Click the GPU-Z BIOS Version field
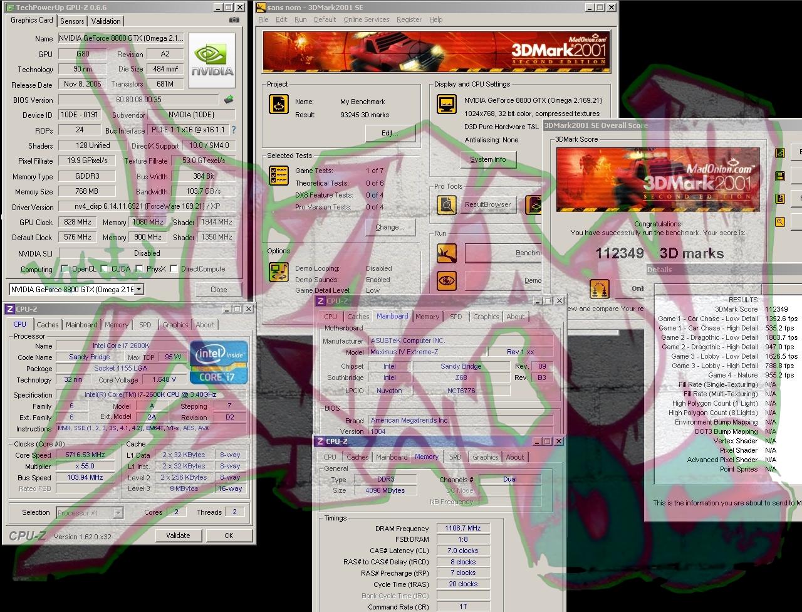Viewport: 802px width, 612px height. pos(138,100)
